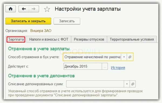The width and height of the screenshot is (162, 103).
Task: Open the Вишера ЗАО organization link
Action: 41,31
